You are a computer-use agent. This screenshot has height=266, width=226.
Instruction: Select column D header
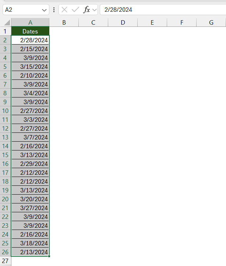point(123,22)
